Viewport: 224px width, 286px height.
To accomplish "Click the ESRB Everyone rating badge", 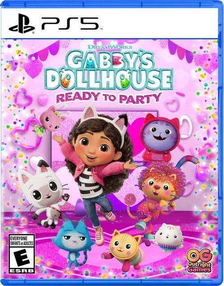I will 22,254.
